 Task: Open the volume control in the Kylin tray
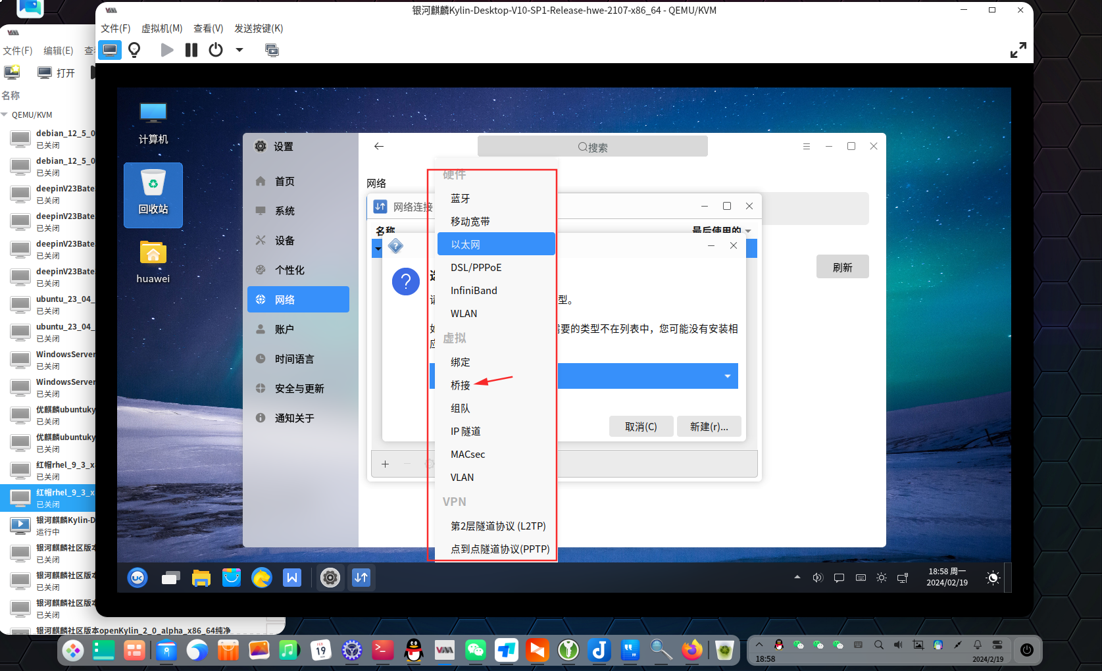coord(818,578)
